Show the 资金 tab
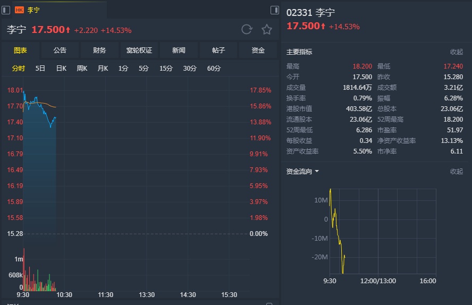Viewport: 472px width, 305px height. (258, 50)
